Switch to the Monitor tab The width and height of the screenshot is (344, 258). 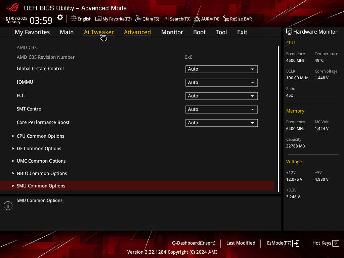(172, 32)
